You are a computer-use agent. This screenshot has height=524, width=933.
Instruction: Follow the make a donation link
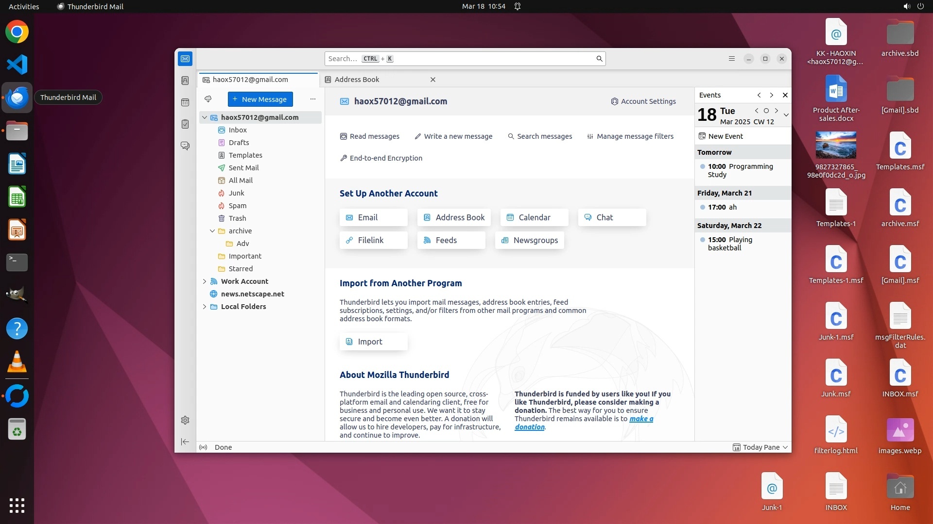coord(641,419)
